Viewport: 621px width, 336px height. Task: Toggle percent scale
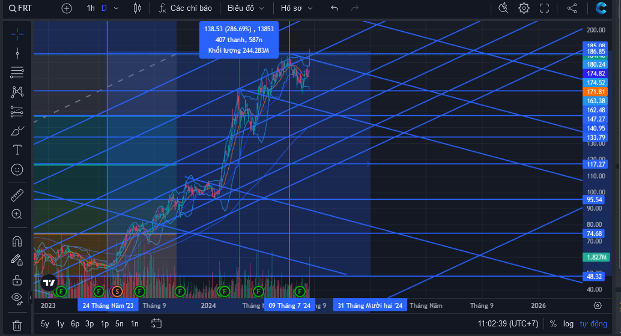point(553,324)
